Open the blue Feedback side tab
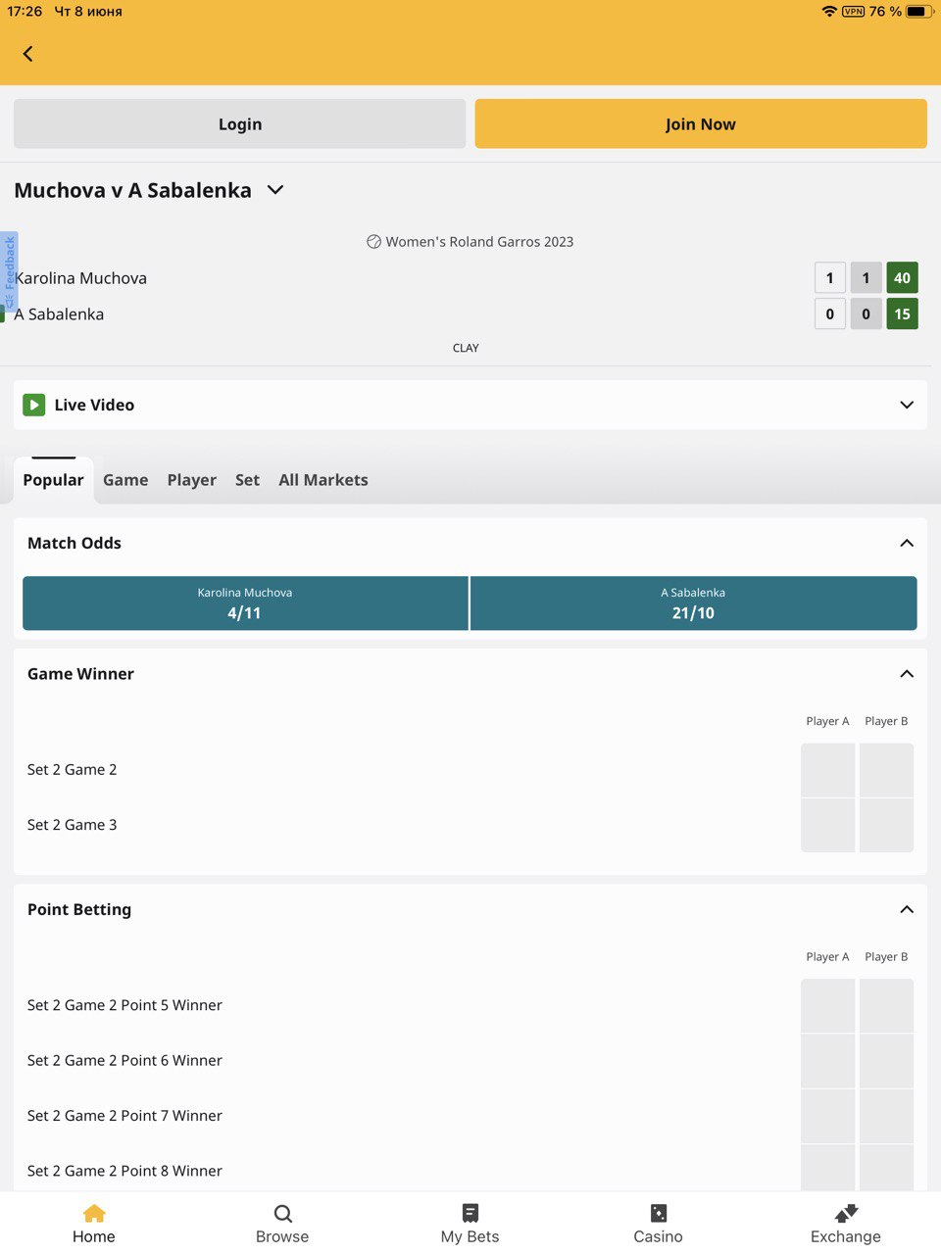The height and width of the screenshot is (1254, 941). (9, 272)
